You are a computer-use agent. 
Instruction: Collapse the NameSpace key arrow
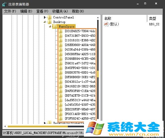(50, 26)
